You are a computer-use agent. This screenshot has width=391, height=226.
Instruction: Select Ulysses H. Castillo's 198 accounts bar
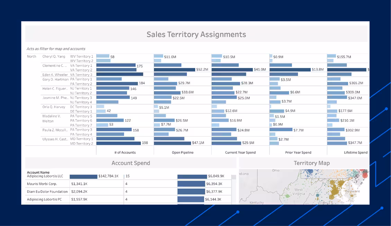pyautogui.click(x=119, y=142)
